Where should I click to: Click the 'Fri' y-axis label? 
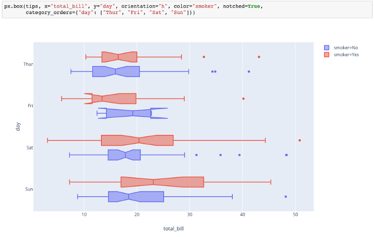(x=30, y=105)
